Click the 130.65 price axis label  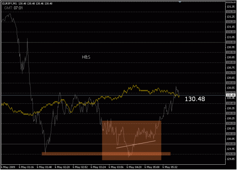(x=231, y=78)
